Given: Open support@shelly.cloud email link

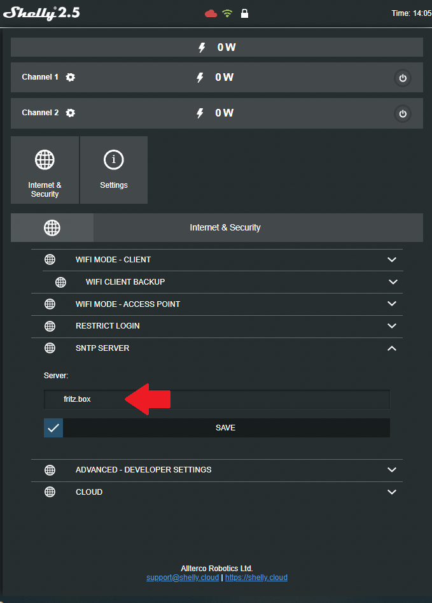Looking at the screenshot, I should 183,578.
